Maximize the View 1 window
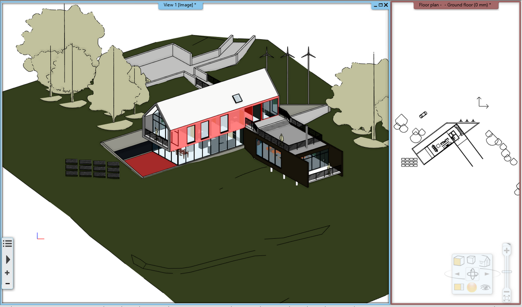Image resolution: width=522 pixels, height=307 pixels. click(x=380, y=5)
